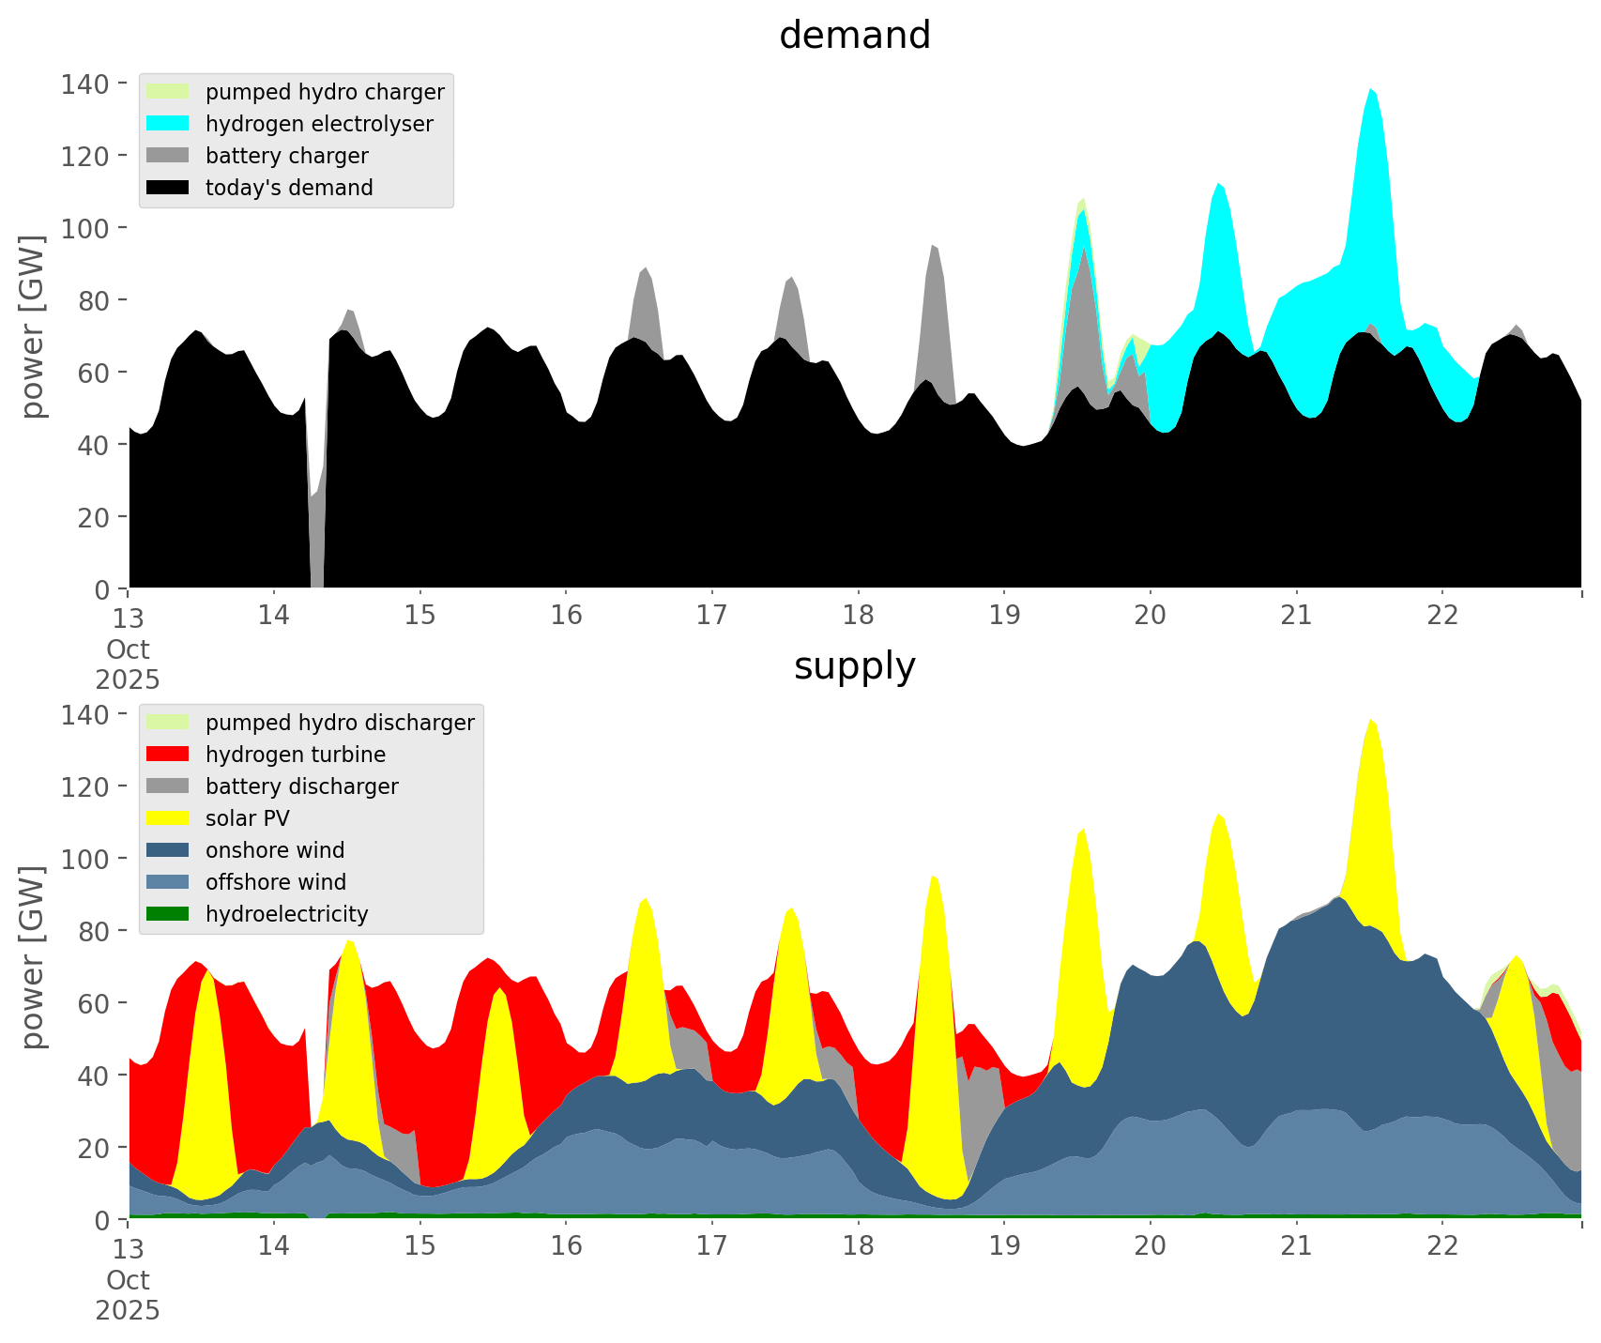Click the "supply" chart title
The width and height of the screenshot is (1601, 1343).
[854, 666]
